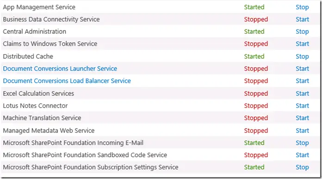The height and width of the screenshot is (179, 322).
Task: Start the Machine Translation Service
Action: tap(302, 118)
